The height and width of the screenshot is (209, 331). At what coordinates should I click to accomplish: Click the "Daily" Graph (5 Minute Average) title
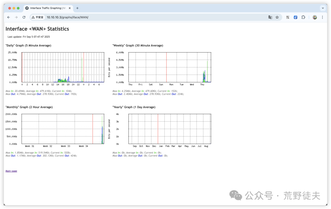(28, 46)
